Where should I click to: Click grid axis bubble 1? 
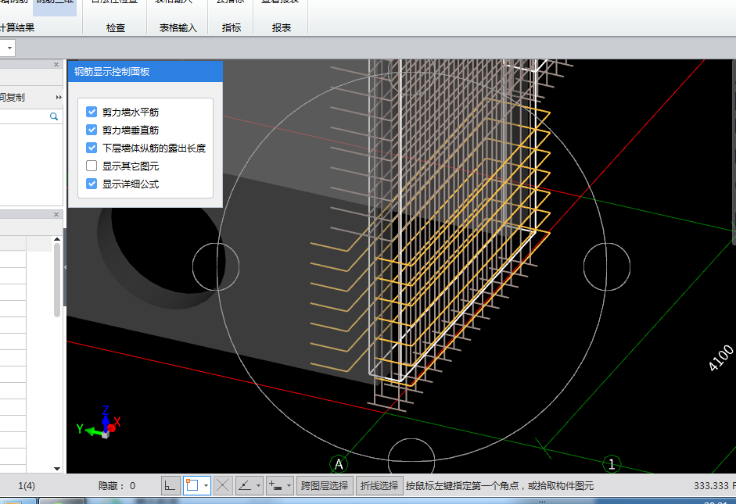pyautogui.click(x=612, y=464)
